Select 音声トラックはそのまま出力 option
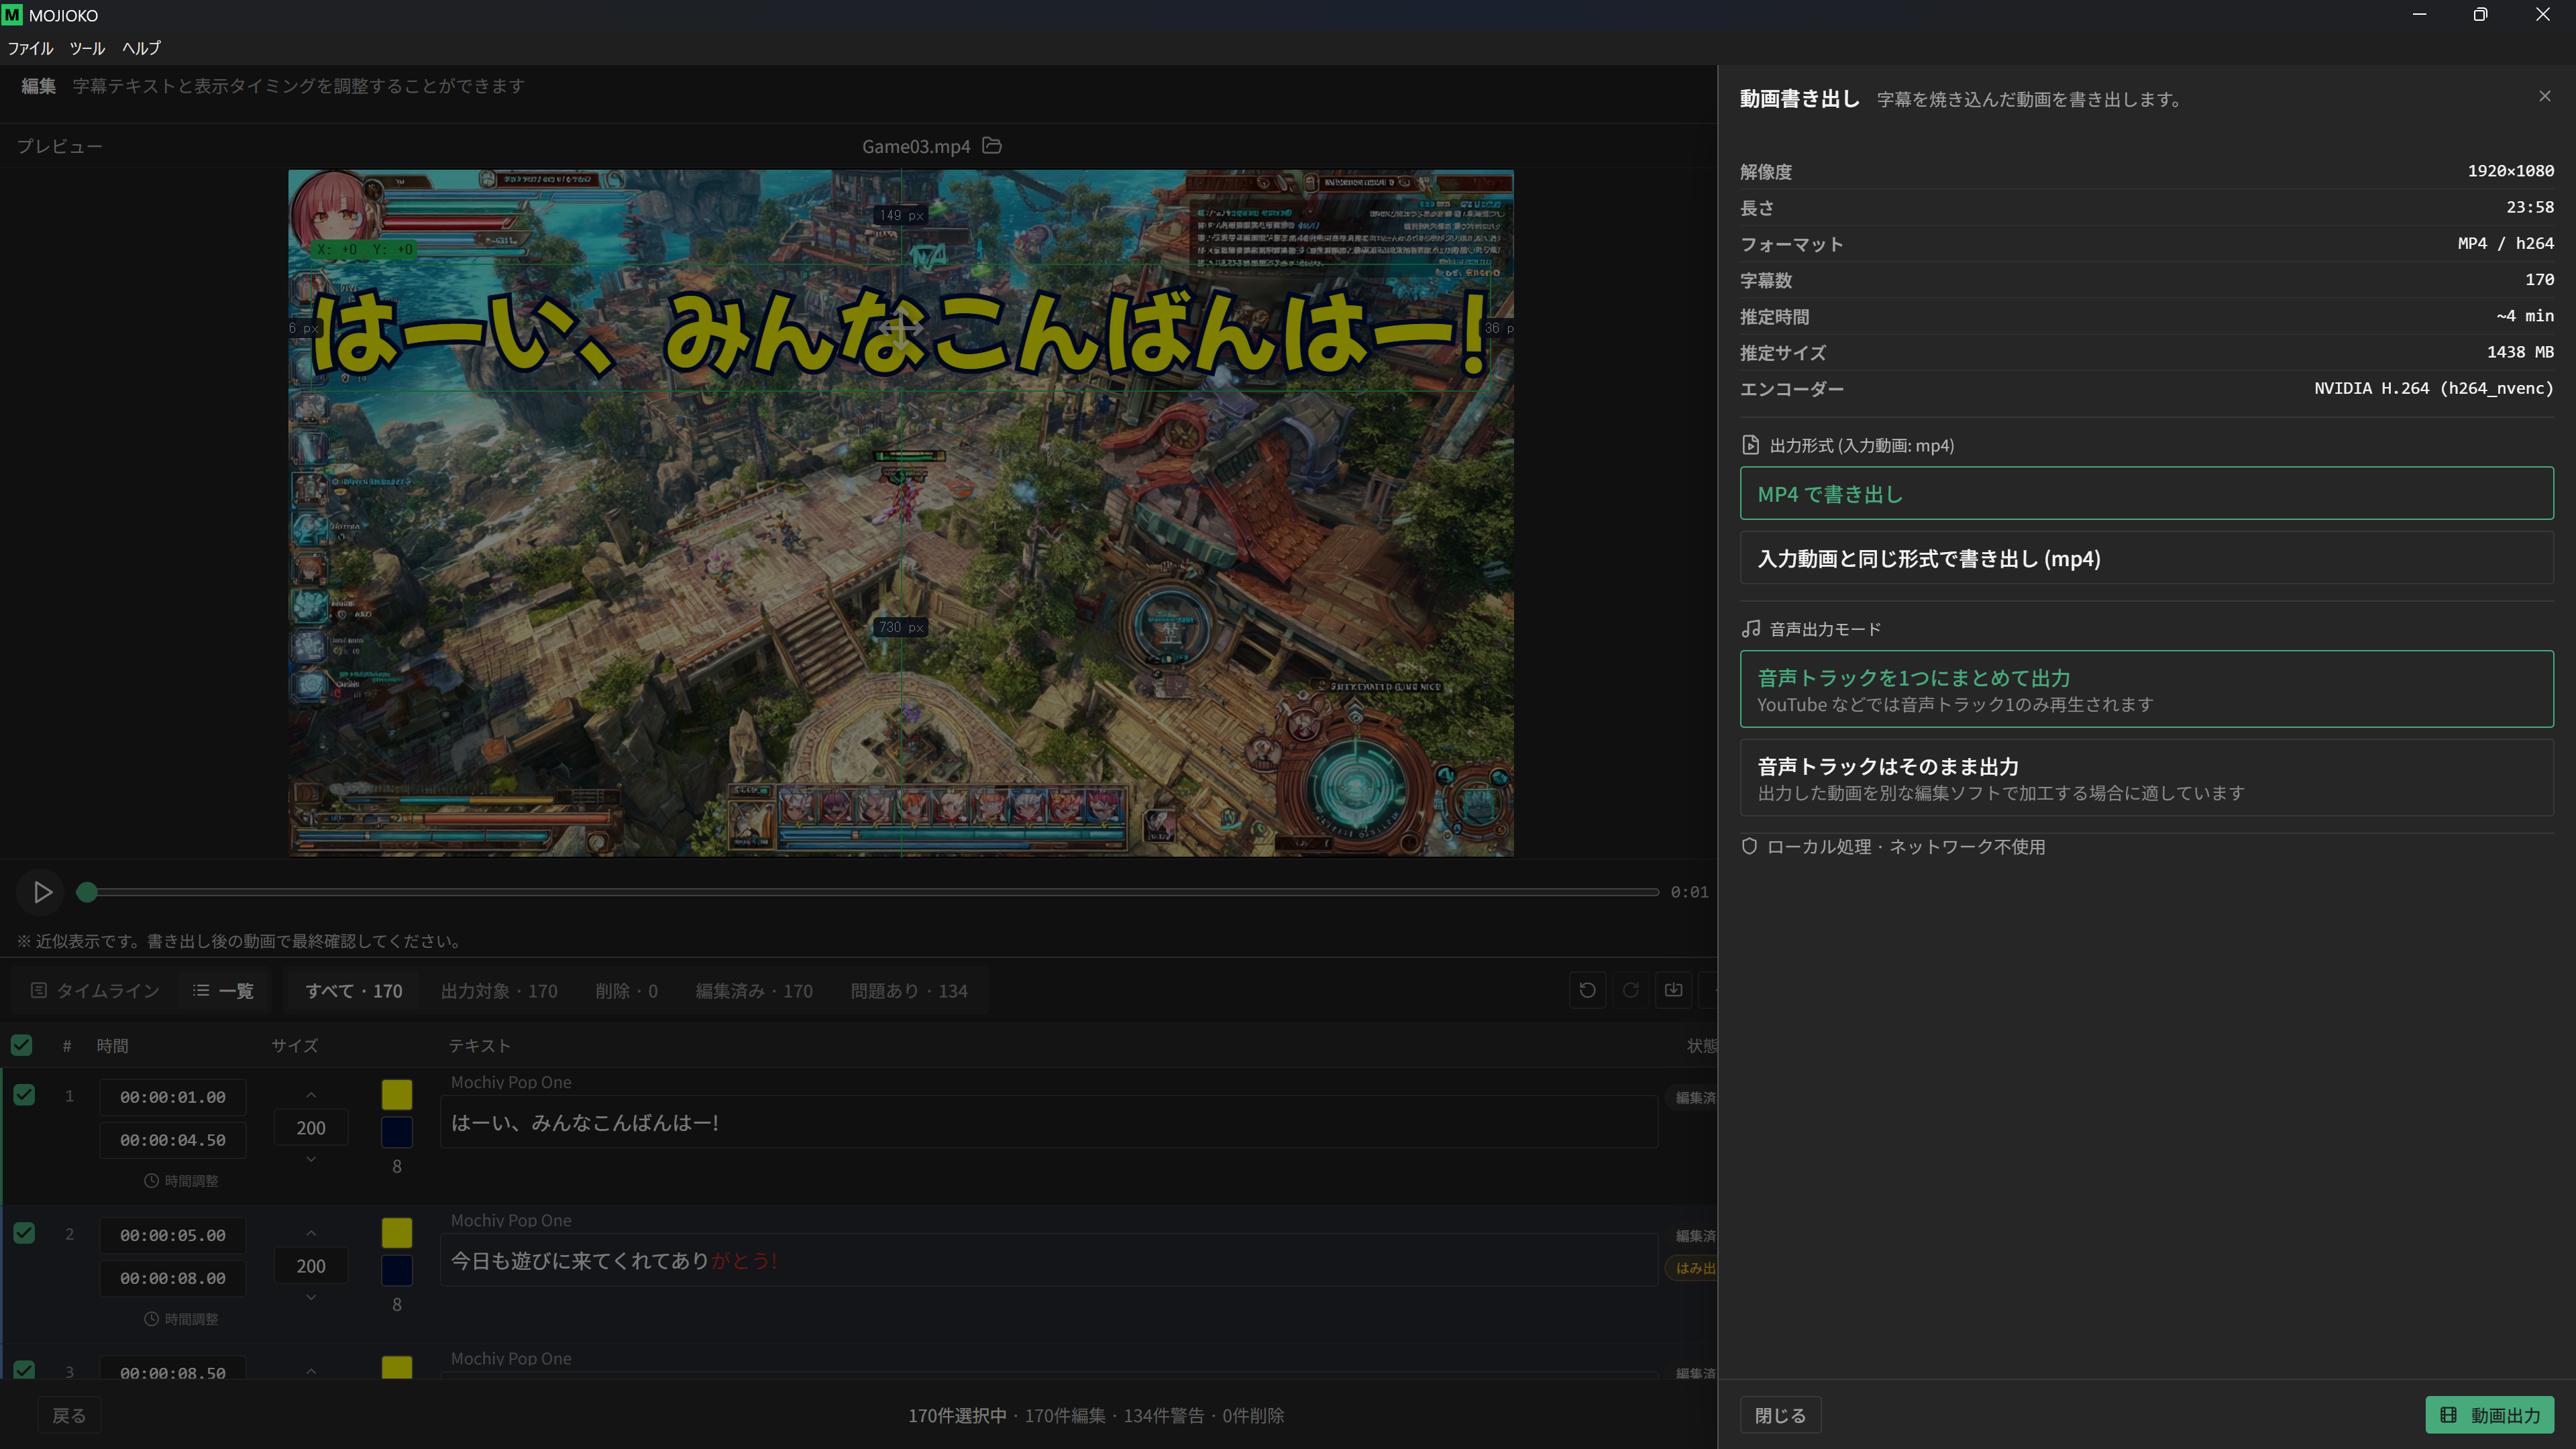This screenshot has width=2576, height=1449. click(x=2146, y=778)
